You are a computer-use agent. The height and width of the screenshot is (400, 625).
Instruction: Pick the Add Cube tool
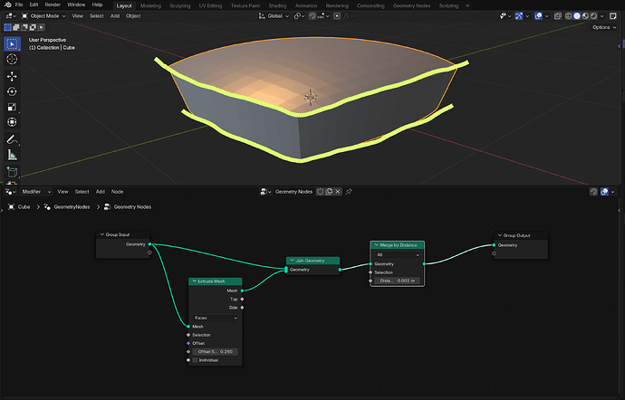(12, 172)
